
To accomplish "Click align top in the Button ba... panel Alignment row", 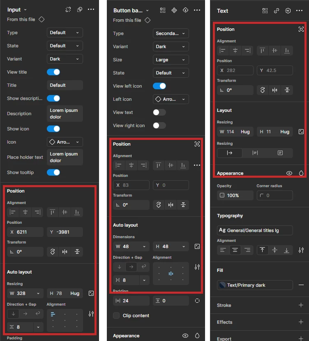I will 159,165.
